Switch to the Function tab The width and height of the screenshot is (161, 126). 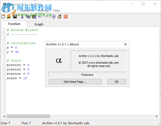[x=14, y=24]
